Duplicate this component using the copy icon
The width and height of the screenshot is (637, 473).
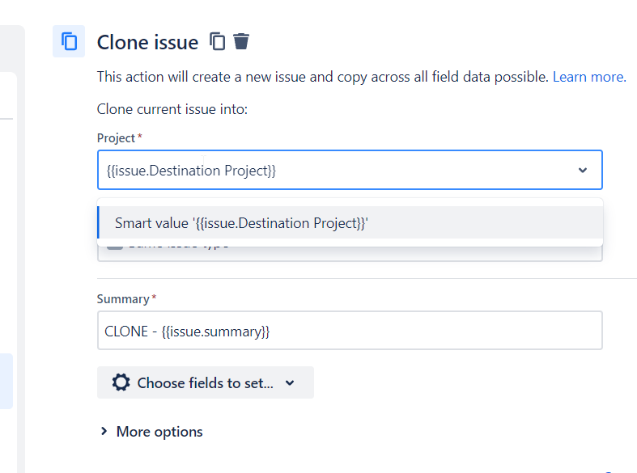click(218, 41)
